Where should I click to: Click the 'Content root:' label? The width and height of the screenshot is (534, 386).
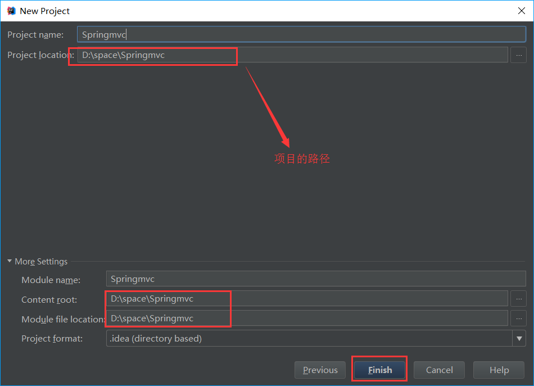click(49, 300)
